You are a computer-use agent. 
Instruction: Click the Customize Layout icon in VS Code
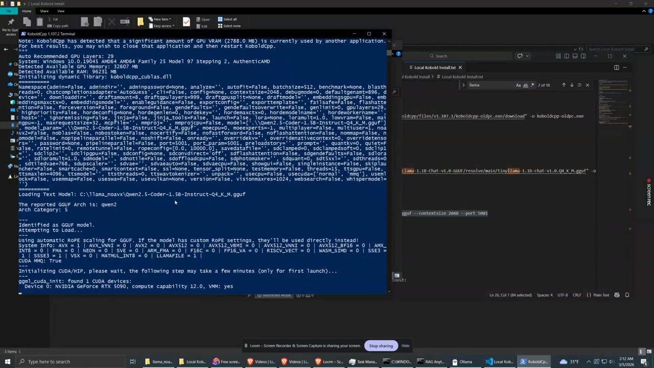point(558,56)
